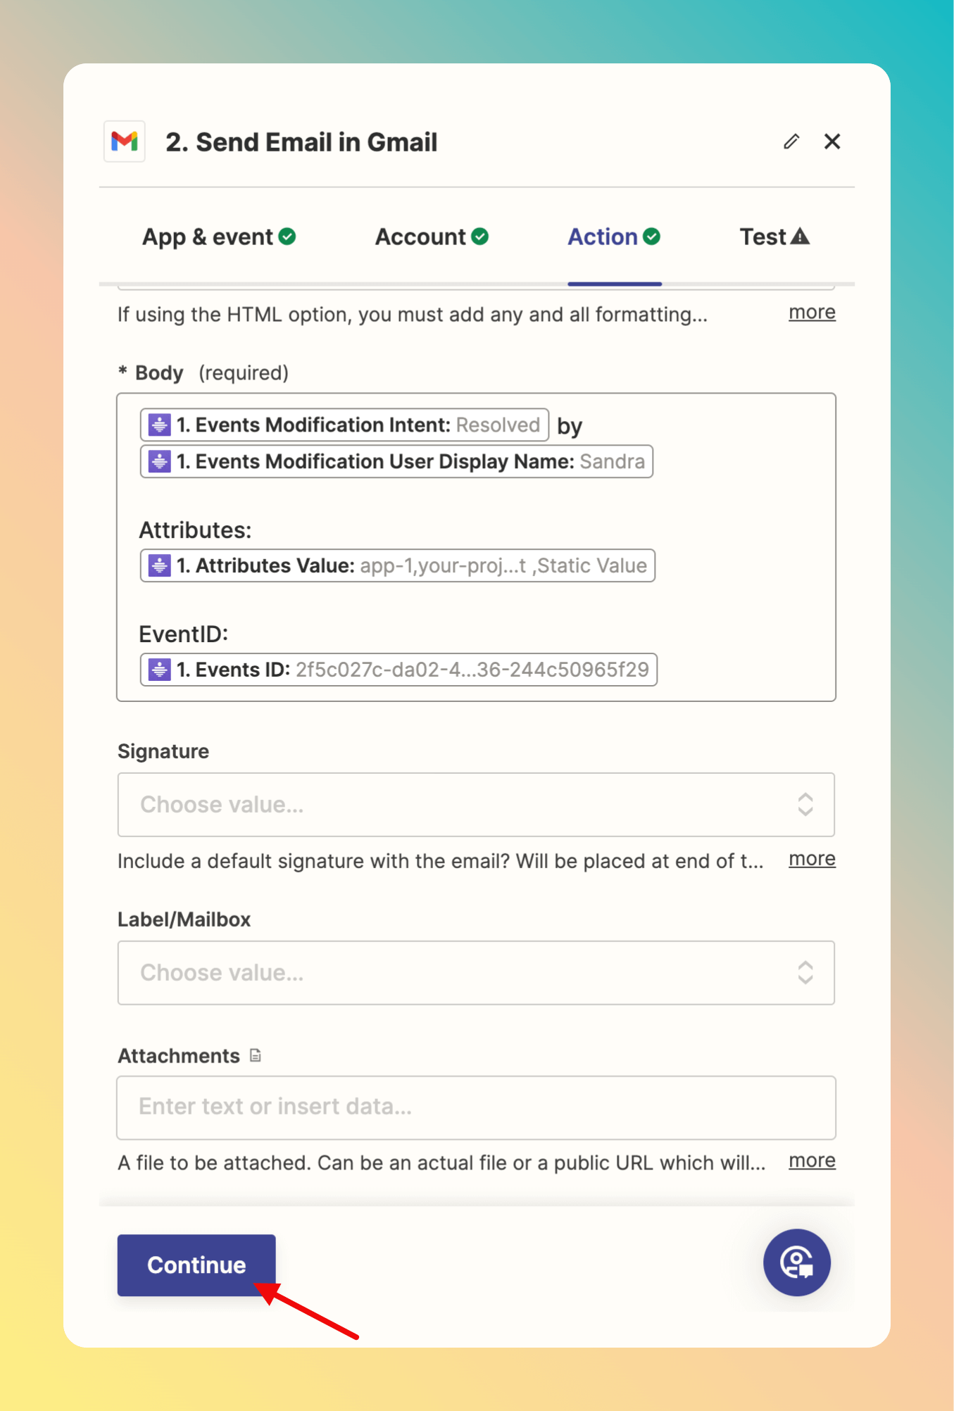Image resolution: width=954 pixels, height=1411 pixels.
Task: Expand 'more' link for HTML option help
Action: pos(812,312)
